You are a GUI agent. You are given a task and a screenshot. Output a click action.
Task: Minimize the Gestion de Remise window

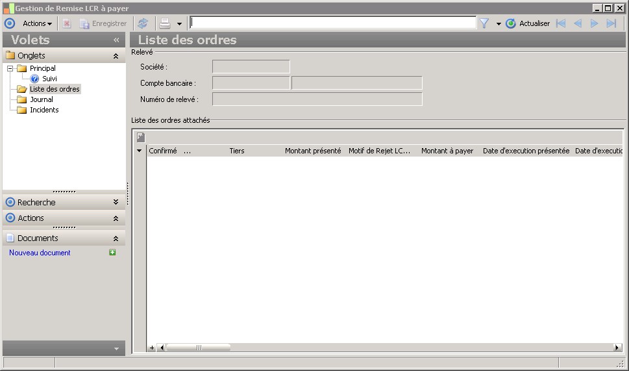click(597, 8)
